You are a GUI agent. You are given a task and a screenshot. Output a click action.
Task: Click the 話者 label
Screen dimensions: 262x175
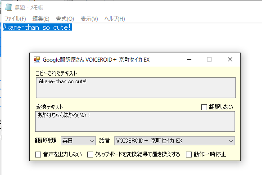click(x=104, y=140)
